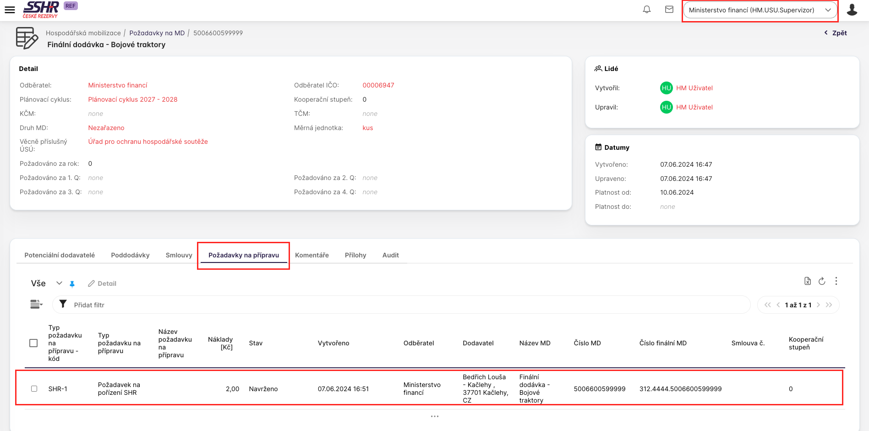This screenshot has height=431, width=869.
Task: Open the mail messages icon
Action: coord(669,10)
